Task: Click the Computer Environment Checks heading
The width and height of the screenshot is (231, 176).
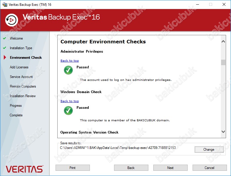Action: click(103, 42)
